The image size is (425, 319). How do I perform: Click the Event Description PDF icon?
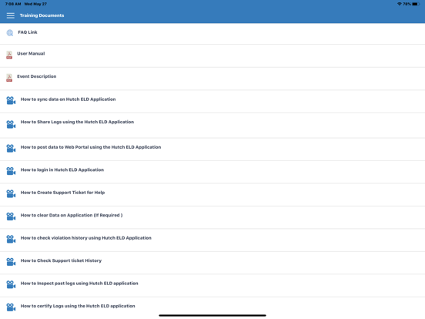[x=9, y=78]
